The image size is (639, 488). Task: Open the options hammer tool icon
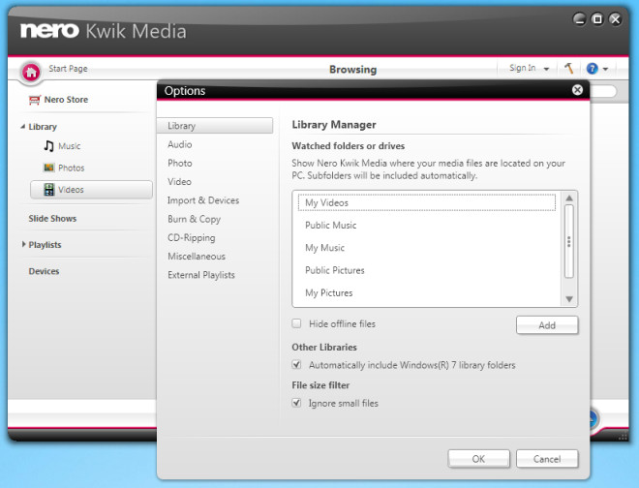coord(569,68)
